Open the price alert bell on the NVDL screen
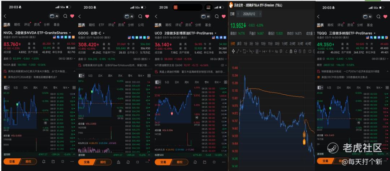The image size is (390, 171). [44, 162]
